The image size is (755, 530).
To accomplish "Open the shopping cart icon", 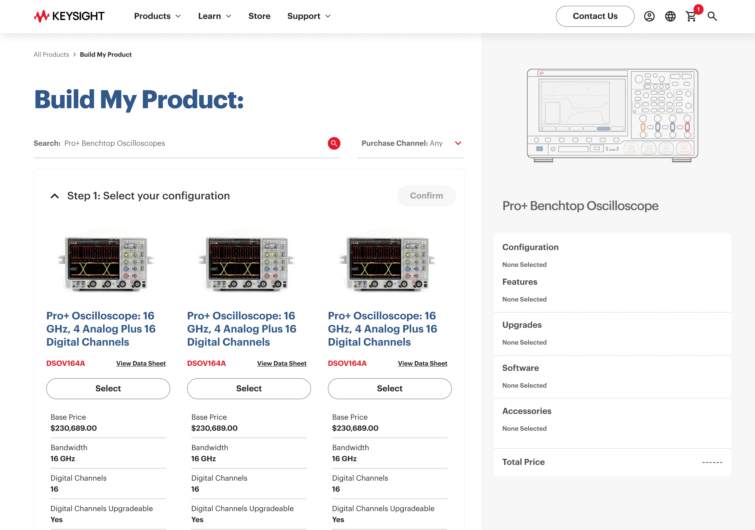I will [691, 17].
